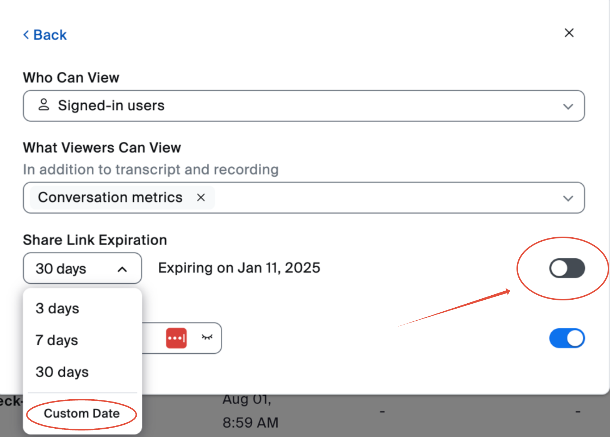Click the Conversation metrics tag label
Screen dimensions: 610x437
(x=110, y=197)
